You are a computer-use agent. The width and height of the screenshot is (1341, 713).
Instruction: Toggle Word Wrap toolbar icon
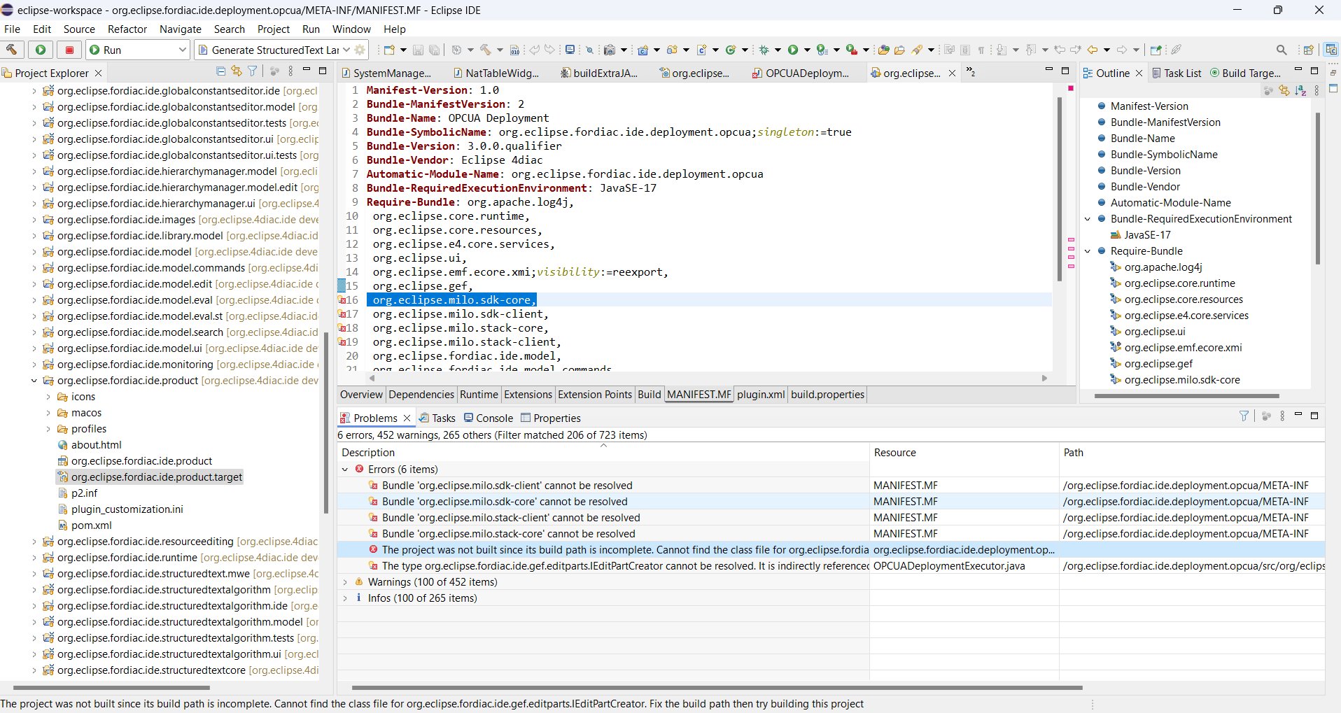[949, 50]
